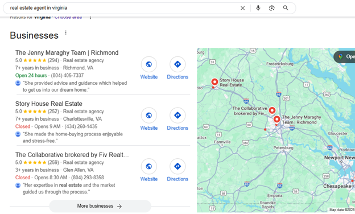
Task: Click the Emporia label on map
Action: [x=275, y=196]
